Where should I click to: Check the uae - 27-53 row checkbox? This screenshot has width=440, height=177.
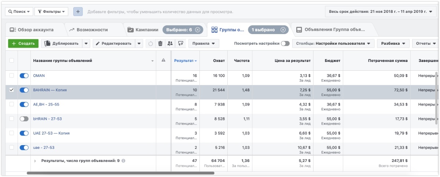[x=11, y=147]
